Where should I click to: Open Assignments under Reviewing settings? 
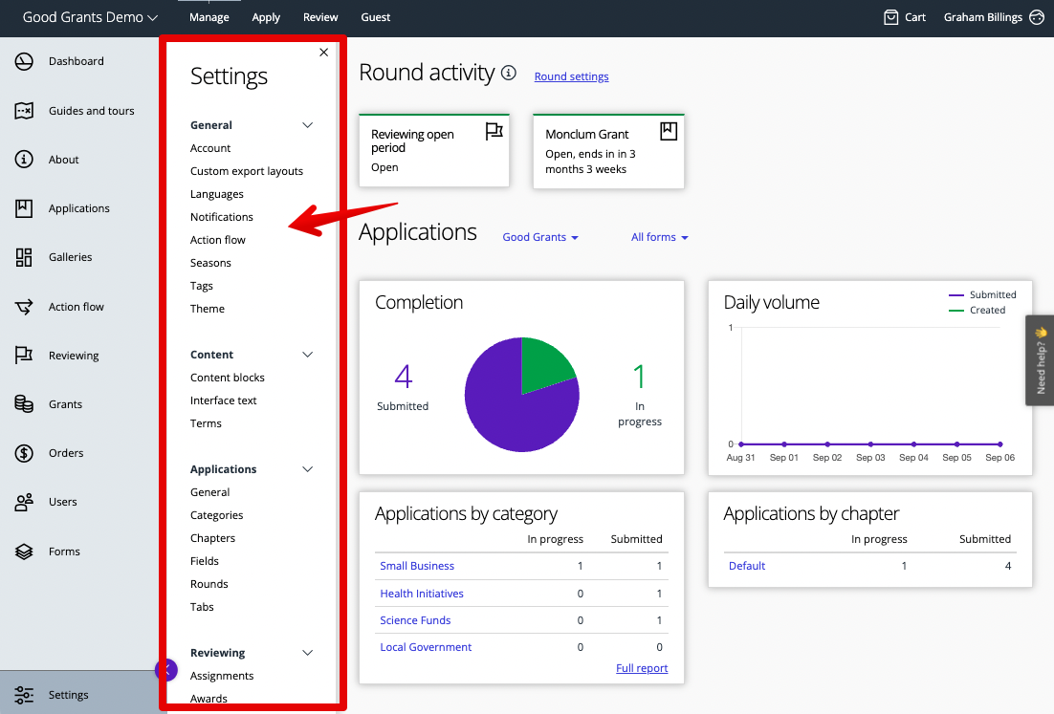222,676
